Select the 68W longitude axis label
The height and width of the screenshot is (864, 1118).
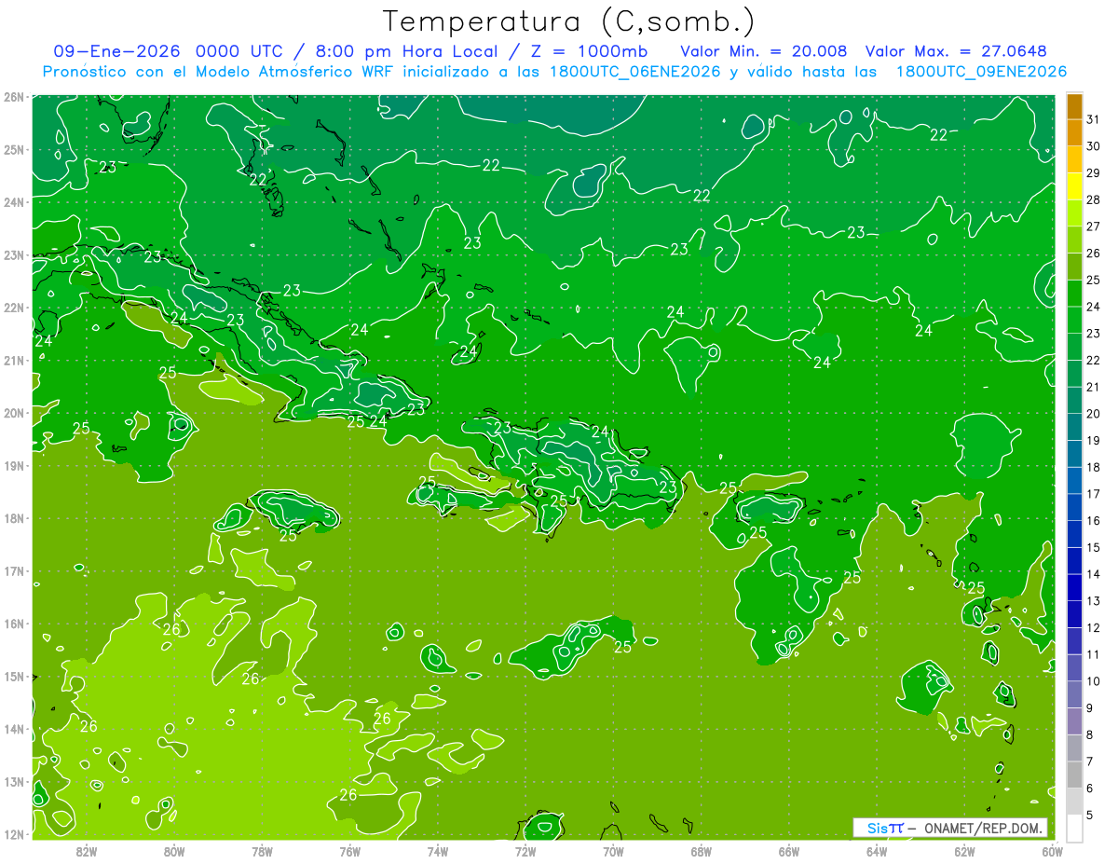pyautogui.click(x=702, y=851)
